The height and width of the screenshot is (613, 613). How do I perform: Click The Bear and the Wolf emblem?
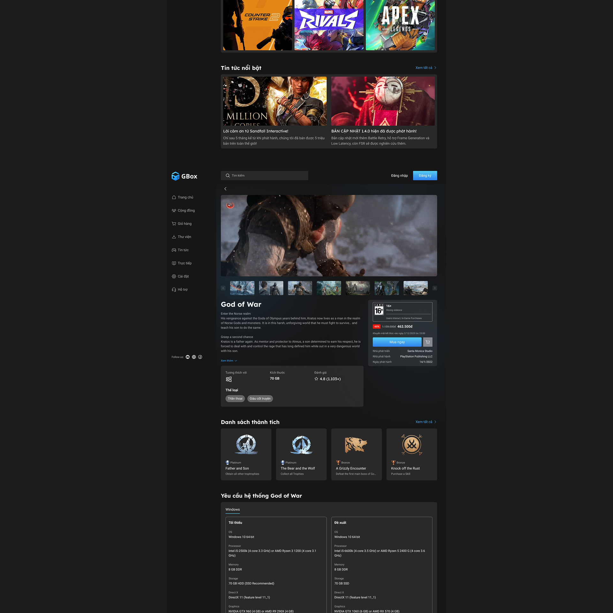[x=301, y=444]
